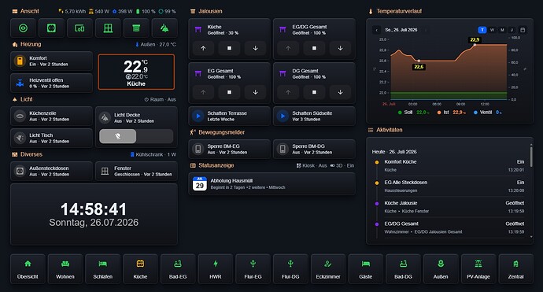Switch chart to T (day) range
This screenshot has height=292, width=543.
point(482,30)
